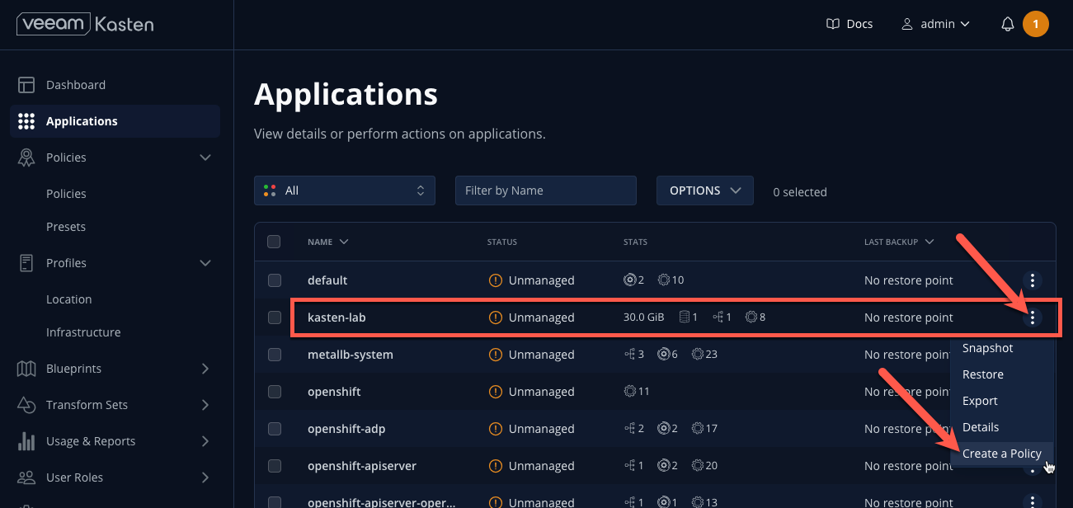This screenshot has height=508, width=1073.
Task: Click the Blueprints map icon
Action: tap(26, 369)
